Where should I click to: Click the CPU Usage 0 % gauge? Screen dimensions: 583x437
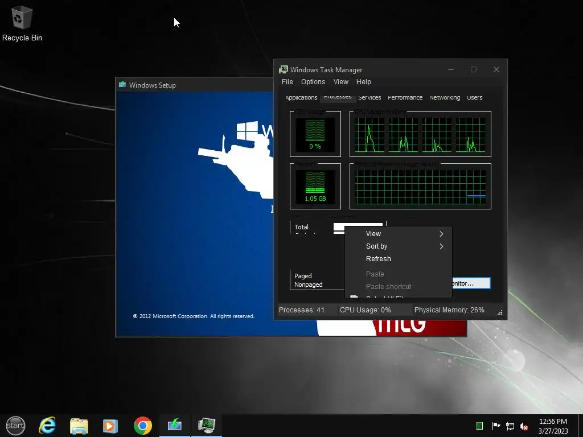315,134
